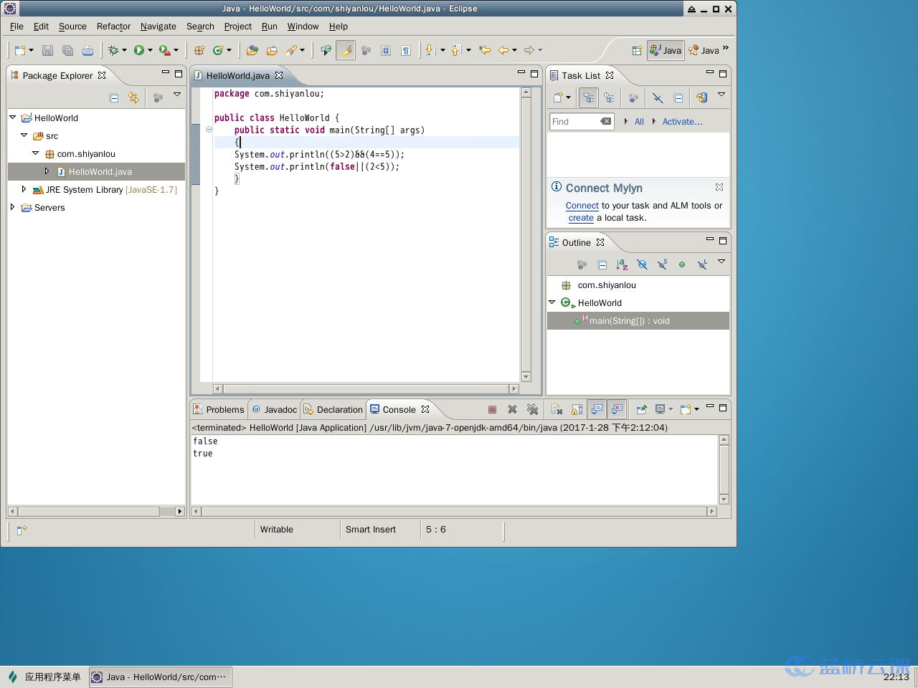Click Clear Console icon
This screenshot has height=688, width=918.
click(x=557, y=410)
